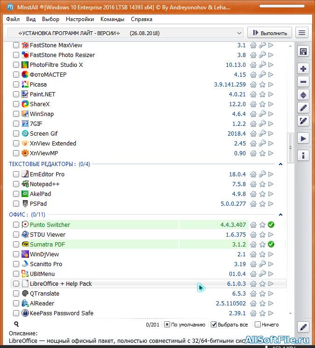Viewport: 315px width, 348px height.
Task: Open the Справка menu
Action: point(142,19)
